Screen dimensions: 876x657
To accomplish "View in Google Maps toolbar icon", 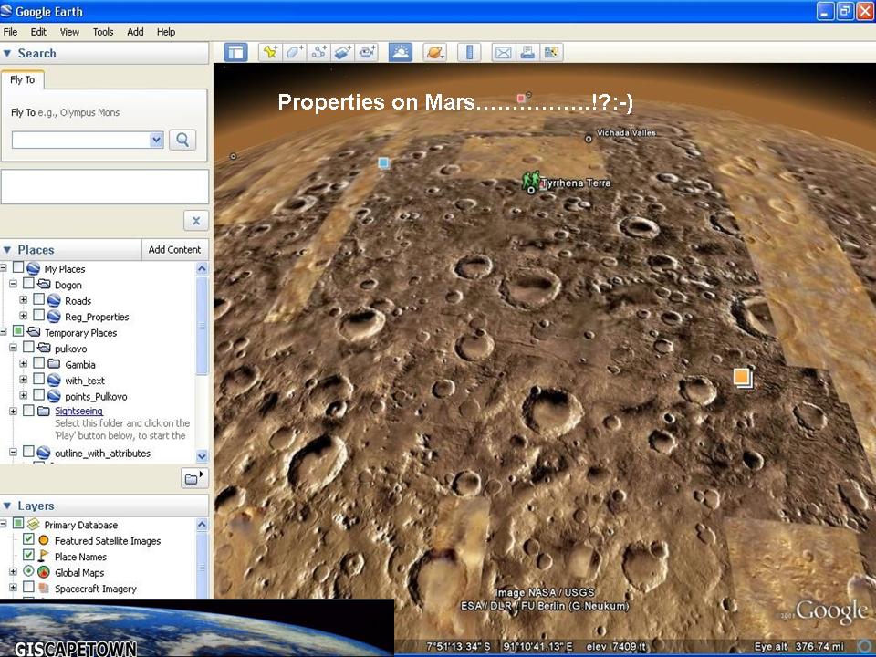I will click(551, 53).
